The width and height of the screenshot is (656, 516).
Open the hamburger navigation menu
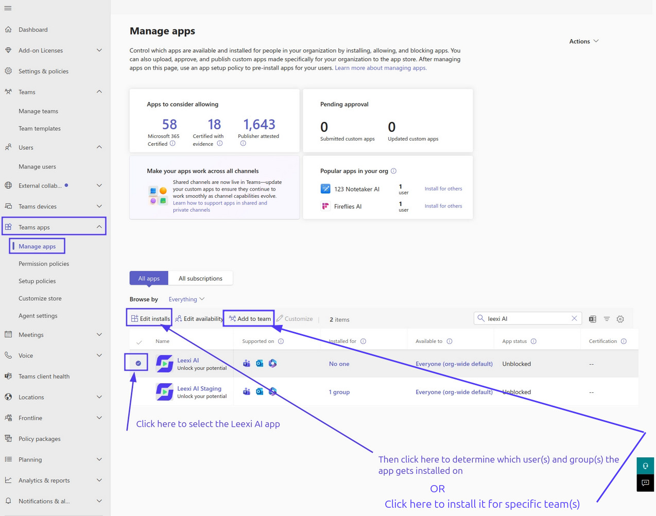coord(8,8)
